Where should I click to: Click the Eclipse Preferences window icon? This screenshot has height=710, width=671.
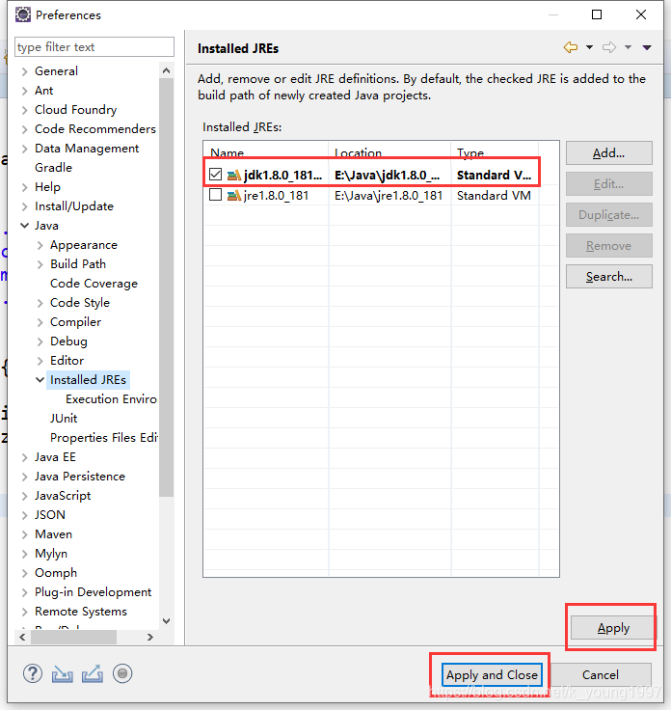22,14
